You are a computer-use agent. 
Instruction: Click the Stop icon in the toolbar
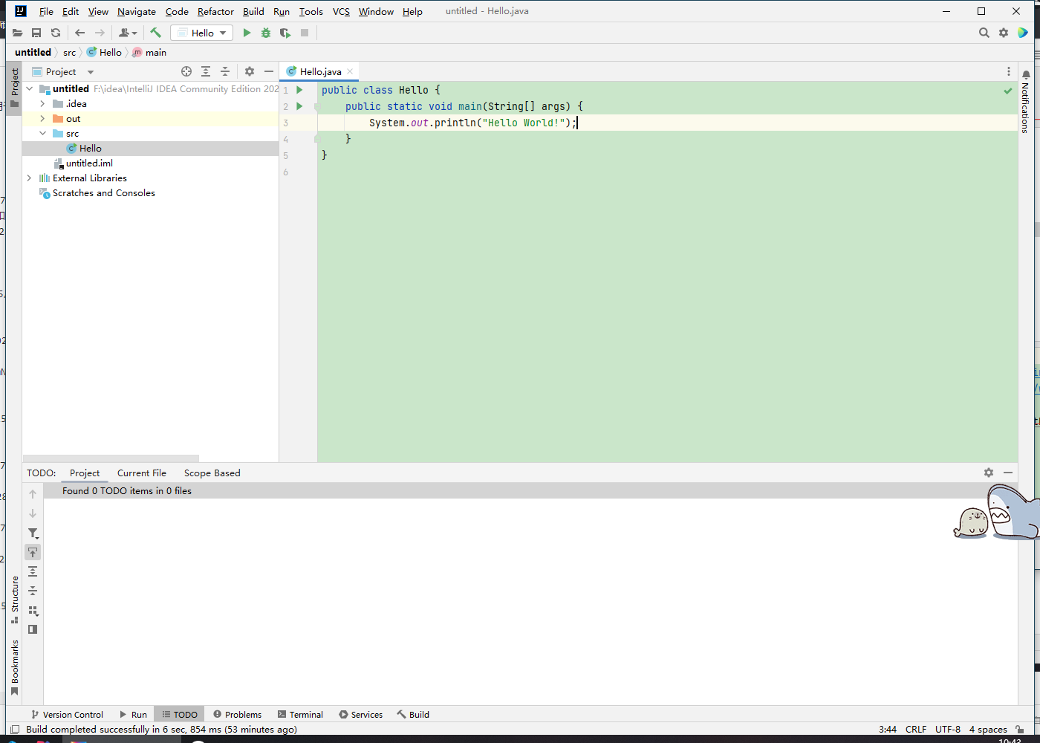click(x=305, y=33)
